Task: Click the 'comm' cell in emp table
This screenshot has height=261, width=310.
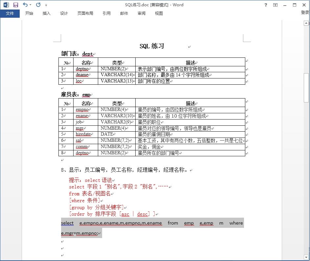Action: [86, 147]
